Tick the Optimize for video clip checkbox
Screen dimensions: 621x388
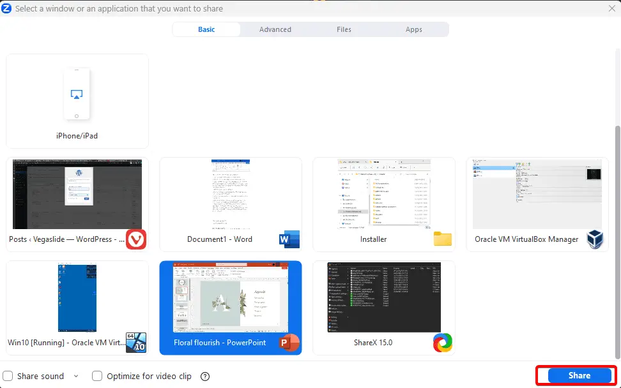(97, 376)
